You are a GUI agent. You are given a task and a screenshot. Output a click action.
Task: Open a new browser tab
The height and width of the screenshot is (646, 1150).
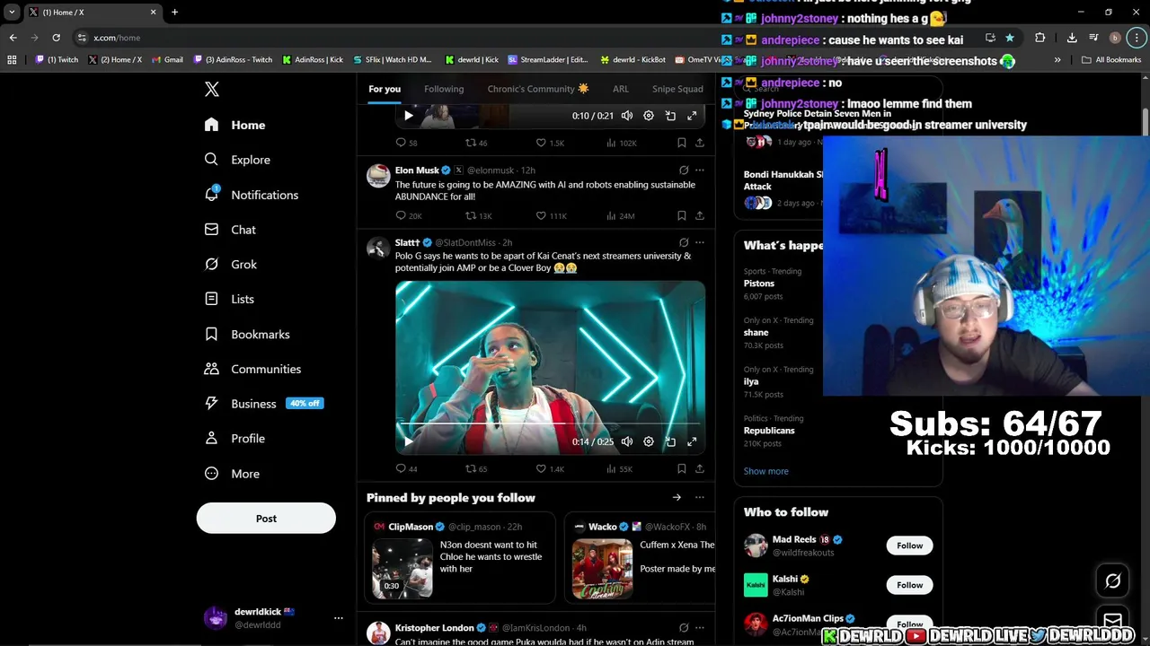[174, 12]
